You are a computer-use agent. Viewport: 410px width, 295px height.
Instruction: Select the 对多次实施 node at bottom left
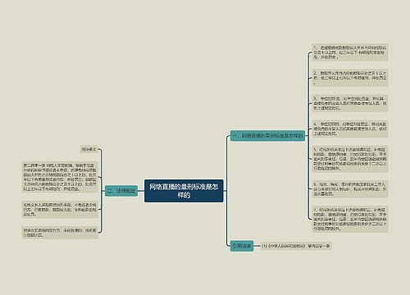click(x=60, y=233)
